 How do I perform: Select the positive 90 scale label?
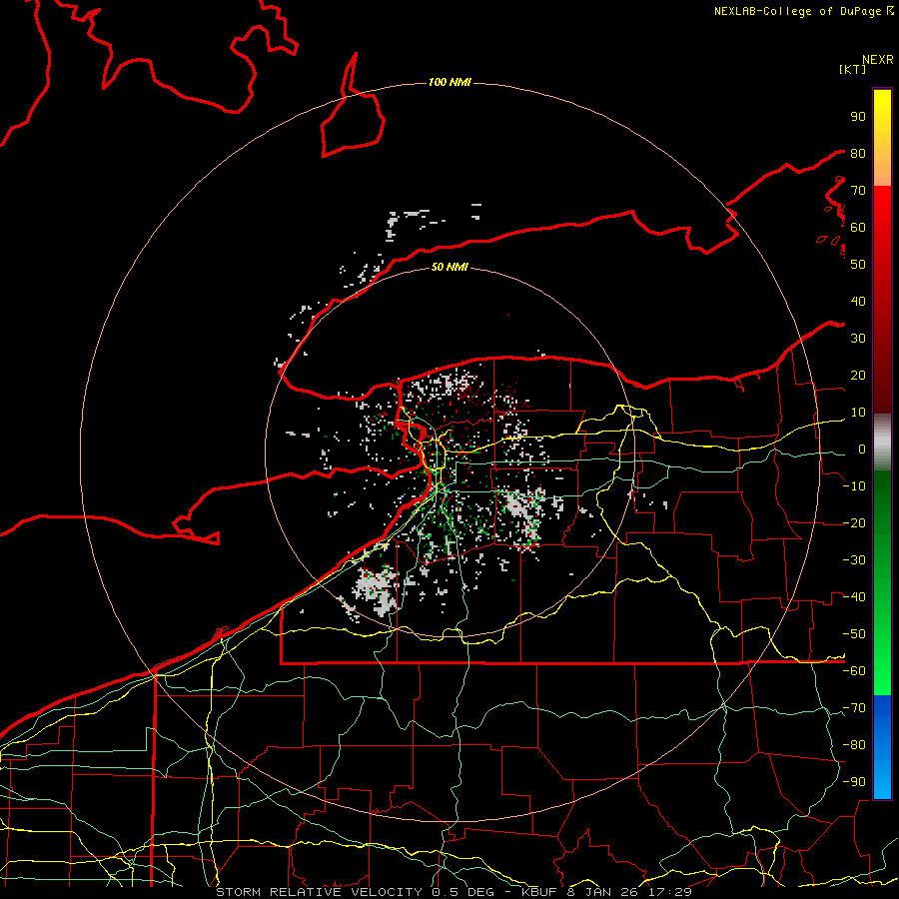pyautogui.click(x=858, y=117)
